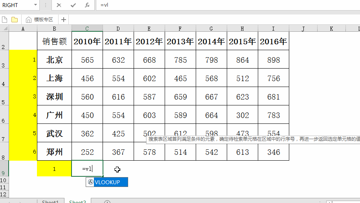This screenshot has width=360, height=203.
Task: Click the Select All corner triangle
Action: tap(5, 29)
